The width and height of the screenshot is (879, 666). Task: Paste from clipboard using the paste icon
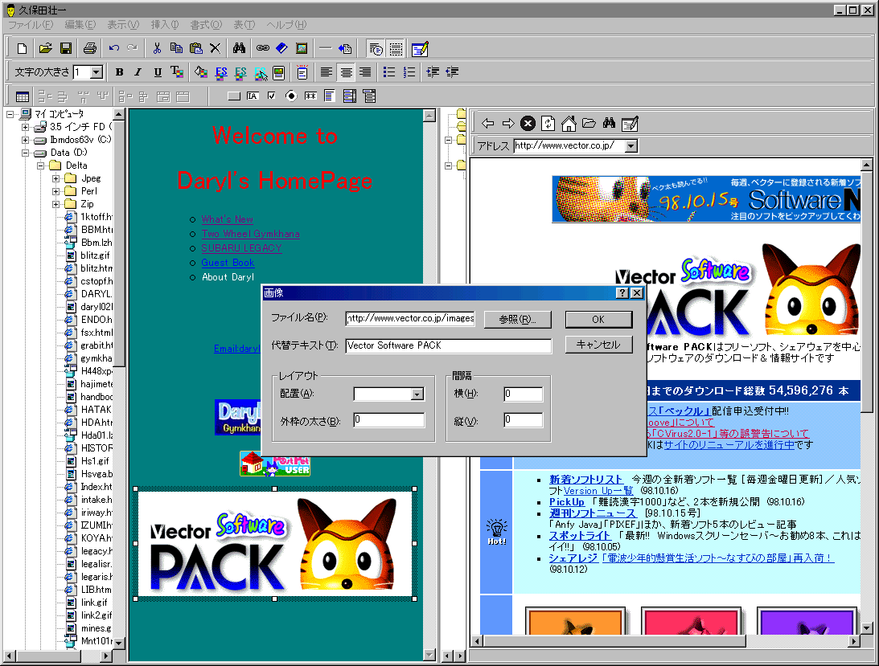click(x=195, y=49)
